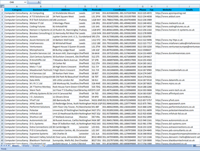Select column F header
This screenshot has height=151, width=200.
tap(120, 6)
